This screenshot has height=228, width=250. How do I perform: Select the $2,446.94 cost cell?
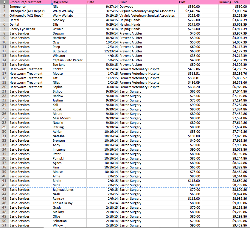190,11
